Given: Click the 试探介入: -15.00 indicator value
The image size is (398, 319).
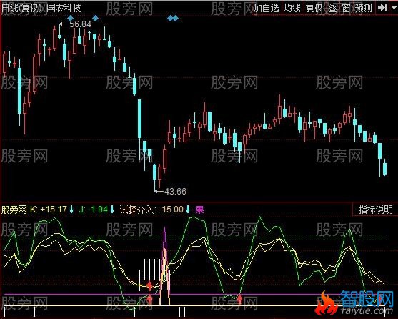Looking at the screenshot, I should pyautogui.click(x=151, y=210).
